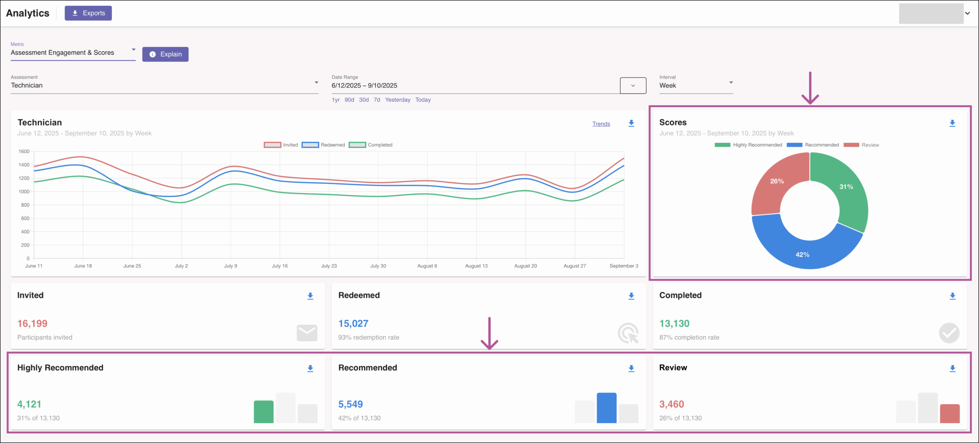
Task: Download the Invited card data
Action: pyautogui.click(x=310, y=296)
